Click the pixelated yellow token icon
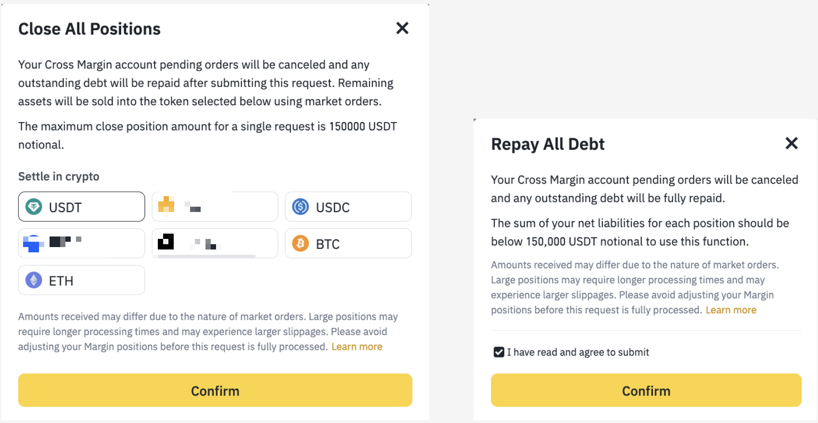 [166, 205]
